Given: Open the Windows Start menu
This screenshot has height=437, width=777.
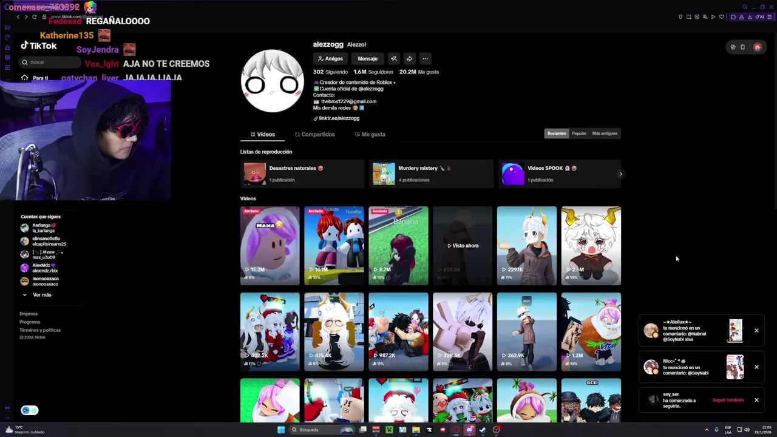Looking at the screenshot, I should [x=281, y=430].
